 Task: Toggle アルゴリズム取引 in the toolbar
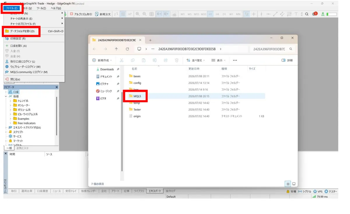[81, 14]
